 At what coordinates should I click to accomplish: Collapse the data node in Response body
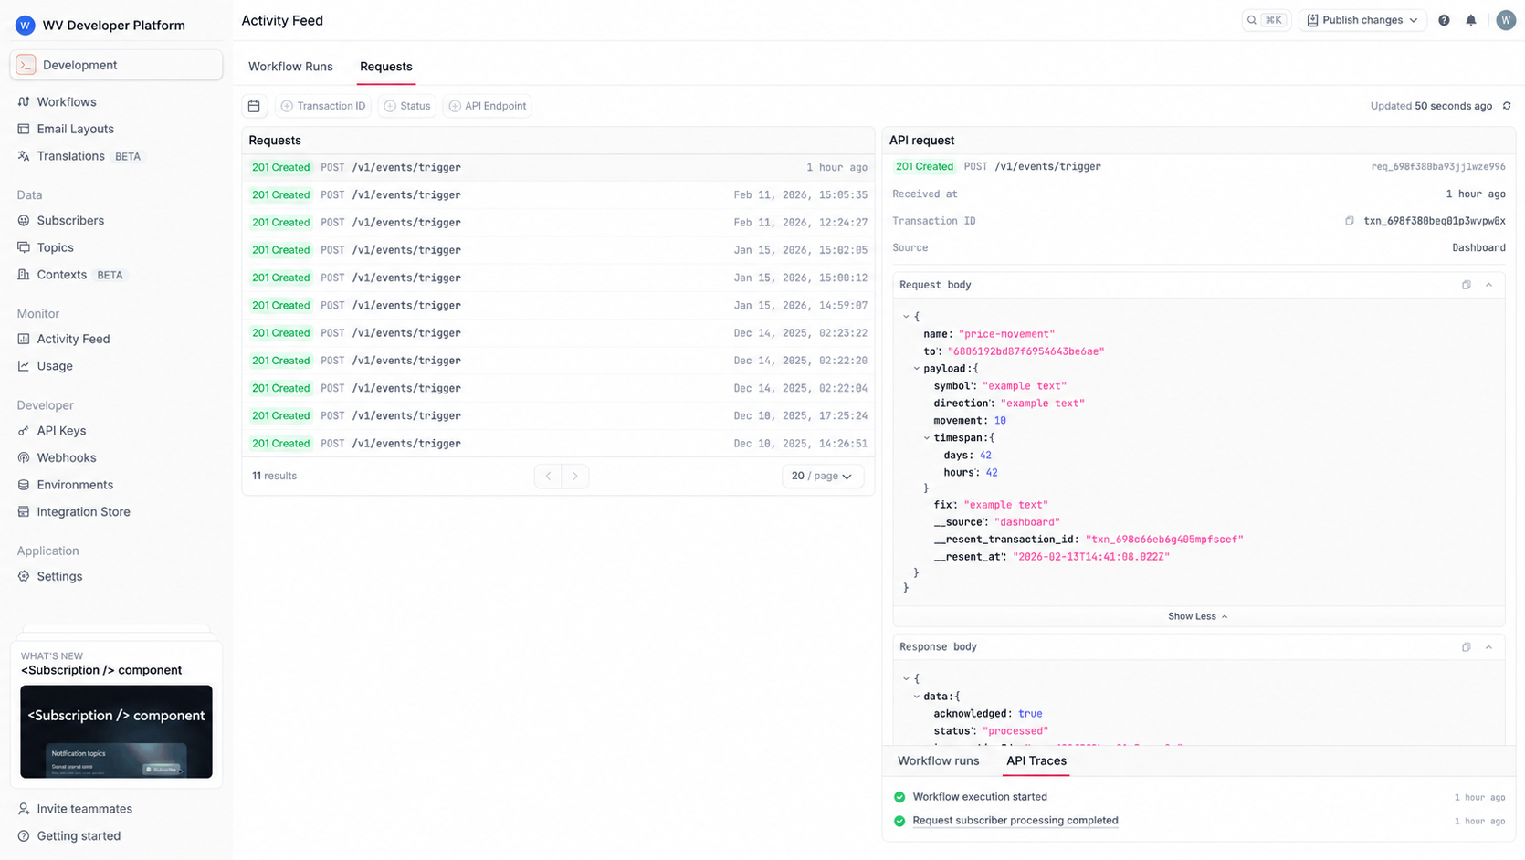click(917, 697)
